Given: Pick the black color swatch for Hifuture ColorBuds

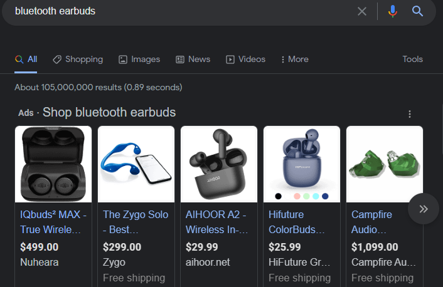Looking at the screenshot, I should [278, 196].
